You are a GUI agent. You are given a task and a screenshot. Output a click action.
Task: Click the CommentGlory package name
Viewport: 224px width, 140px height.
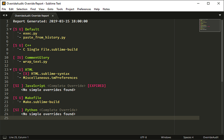37,57
